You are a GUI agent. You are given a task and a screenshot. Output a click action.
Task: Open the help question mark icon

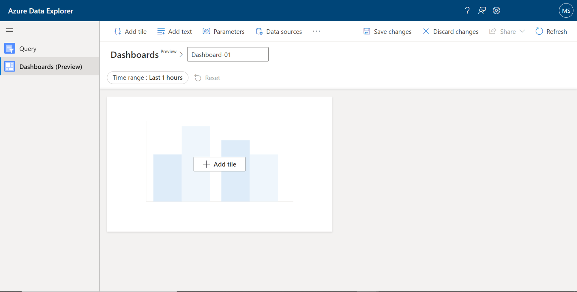pyautogui.click(x=467, y=11)
